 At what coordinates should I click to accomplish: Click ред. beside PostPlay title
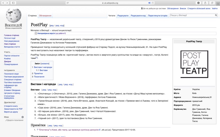[x=52, y=25]
